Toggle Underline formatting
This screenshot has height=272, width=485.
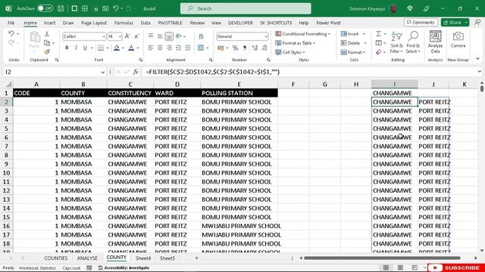tap(85, 48)
